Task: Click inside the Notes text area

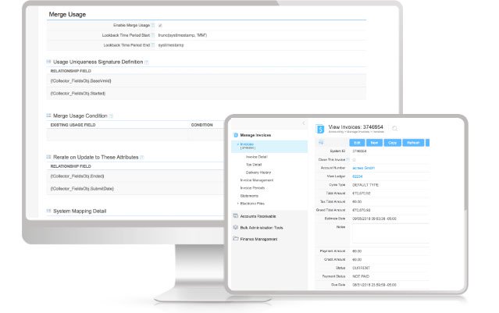Action: pos(390,234)
